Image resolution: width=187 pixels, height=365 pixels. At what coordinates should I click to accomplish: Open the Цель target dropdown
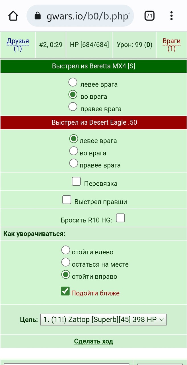pyautogui.click(x=103, y=320)
